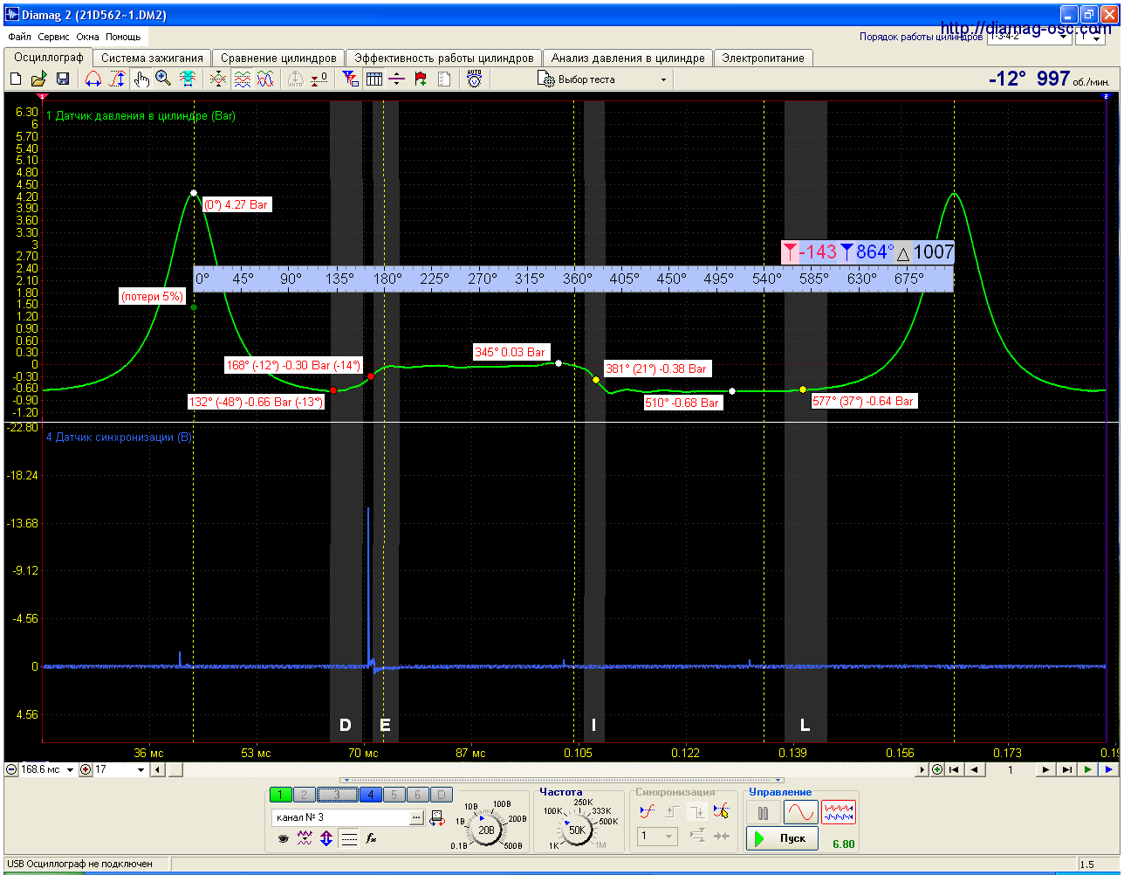This screenshot has width=1124, height=875.
Task: Toggle channel D button
Action: [x=442, y=794]
